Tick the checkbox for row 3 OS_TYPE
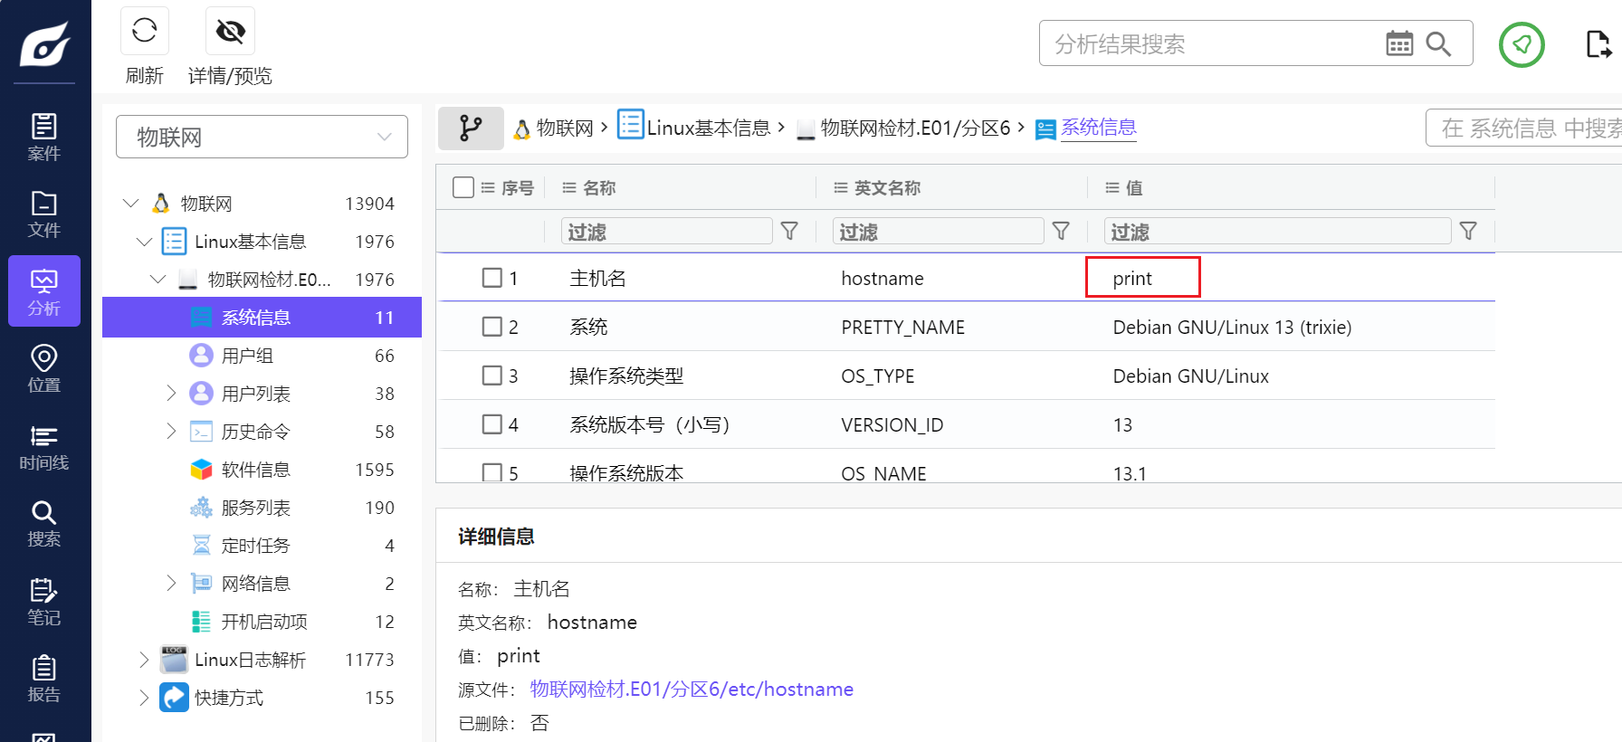Viewport: 1622px width, 742px height. [492, 376]
